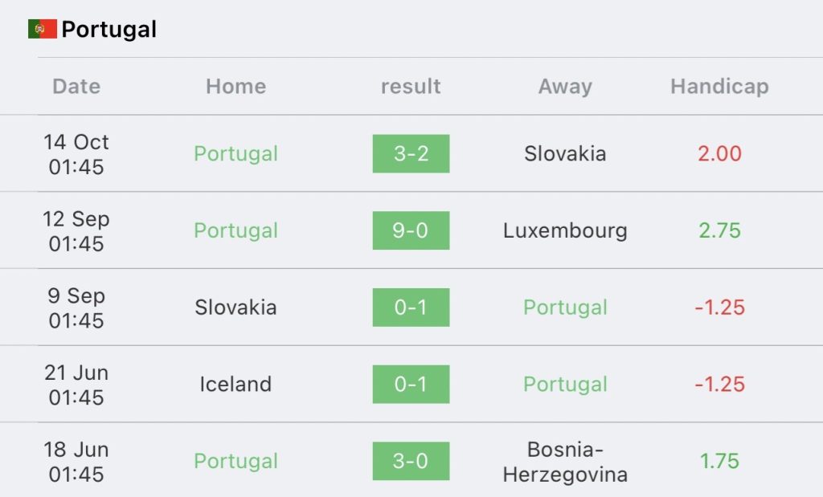Screen dimensions: 823x497
Task: Open the Portugal team heading
Action: click(109, 30)
